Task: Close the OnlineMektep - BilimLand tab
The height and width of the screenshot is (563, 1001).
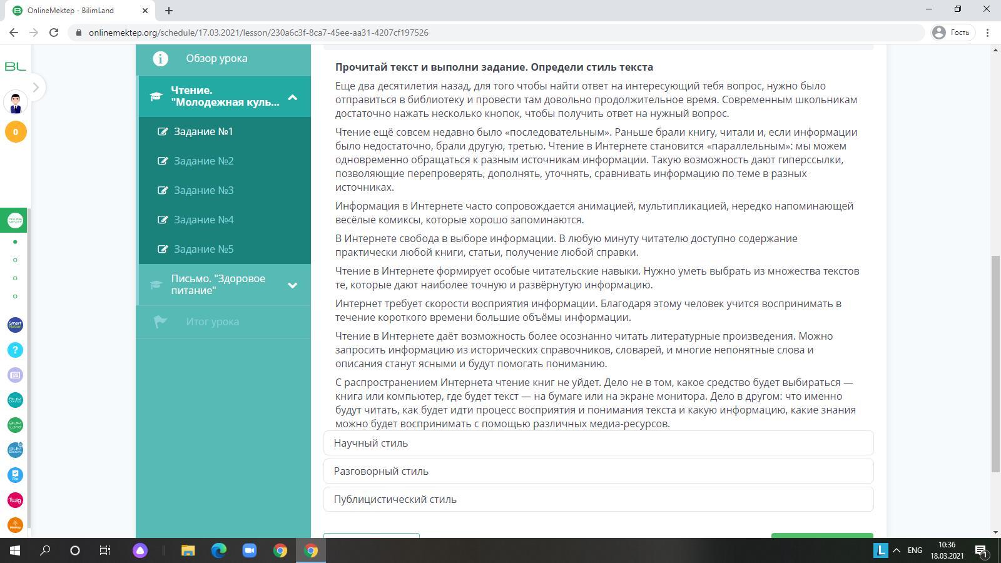Action: click(x=145, y=10)
